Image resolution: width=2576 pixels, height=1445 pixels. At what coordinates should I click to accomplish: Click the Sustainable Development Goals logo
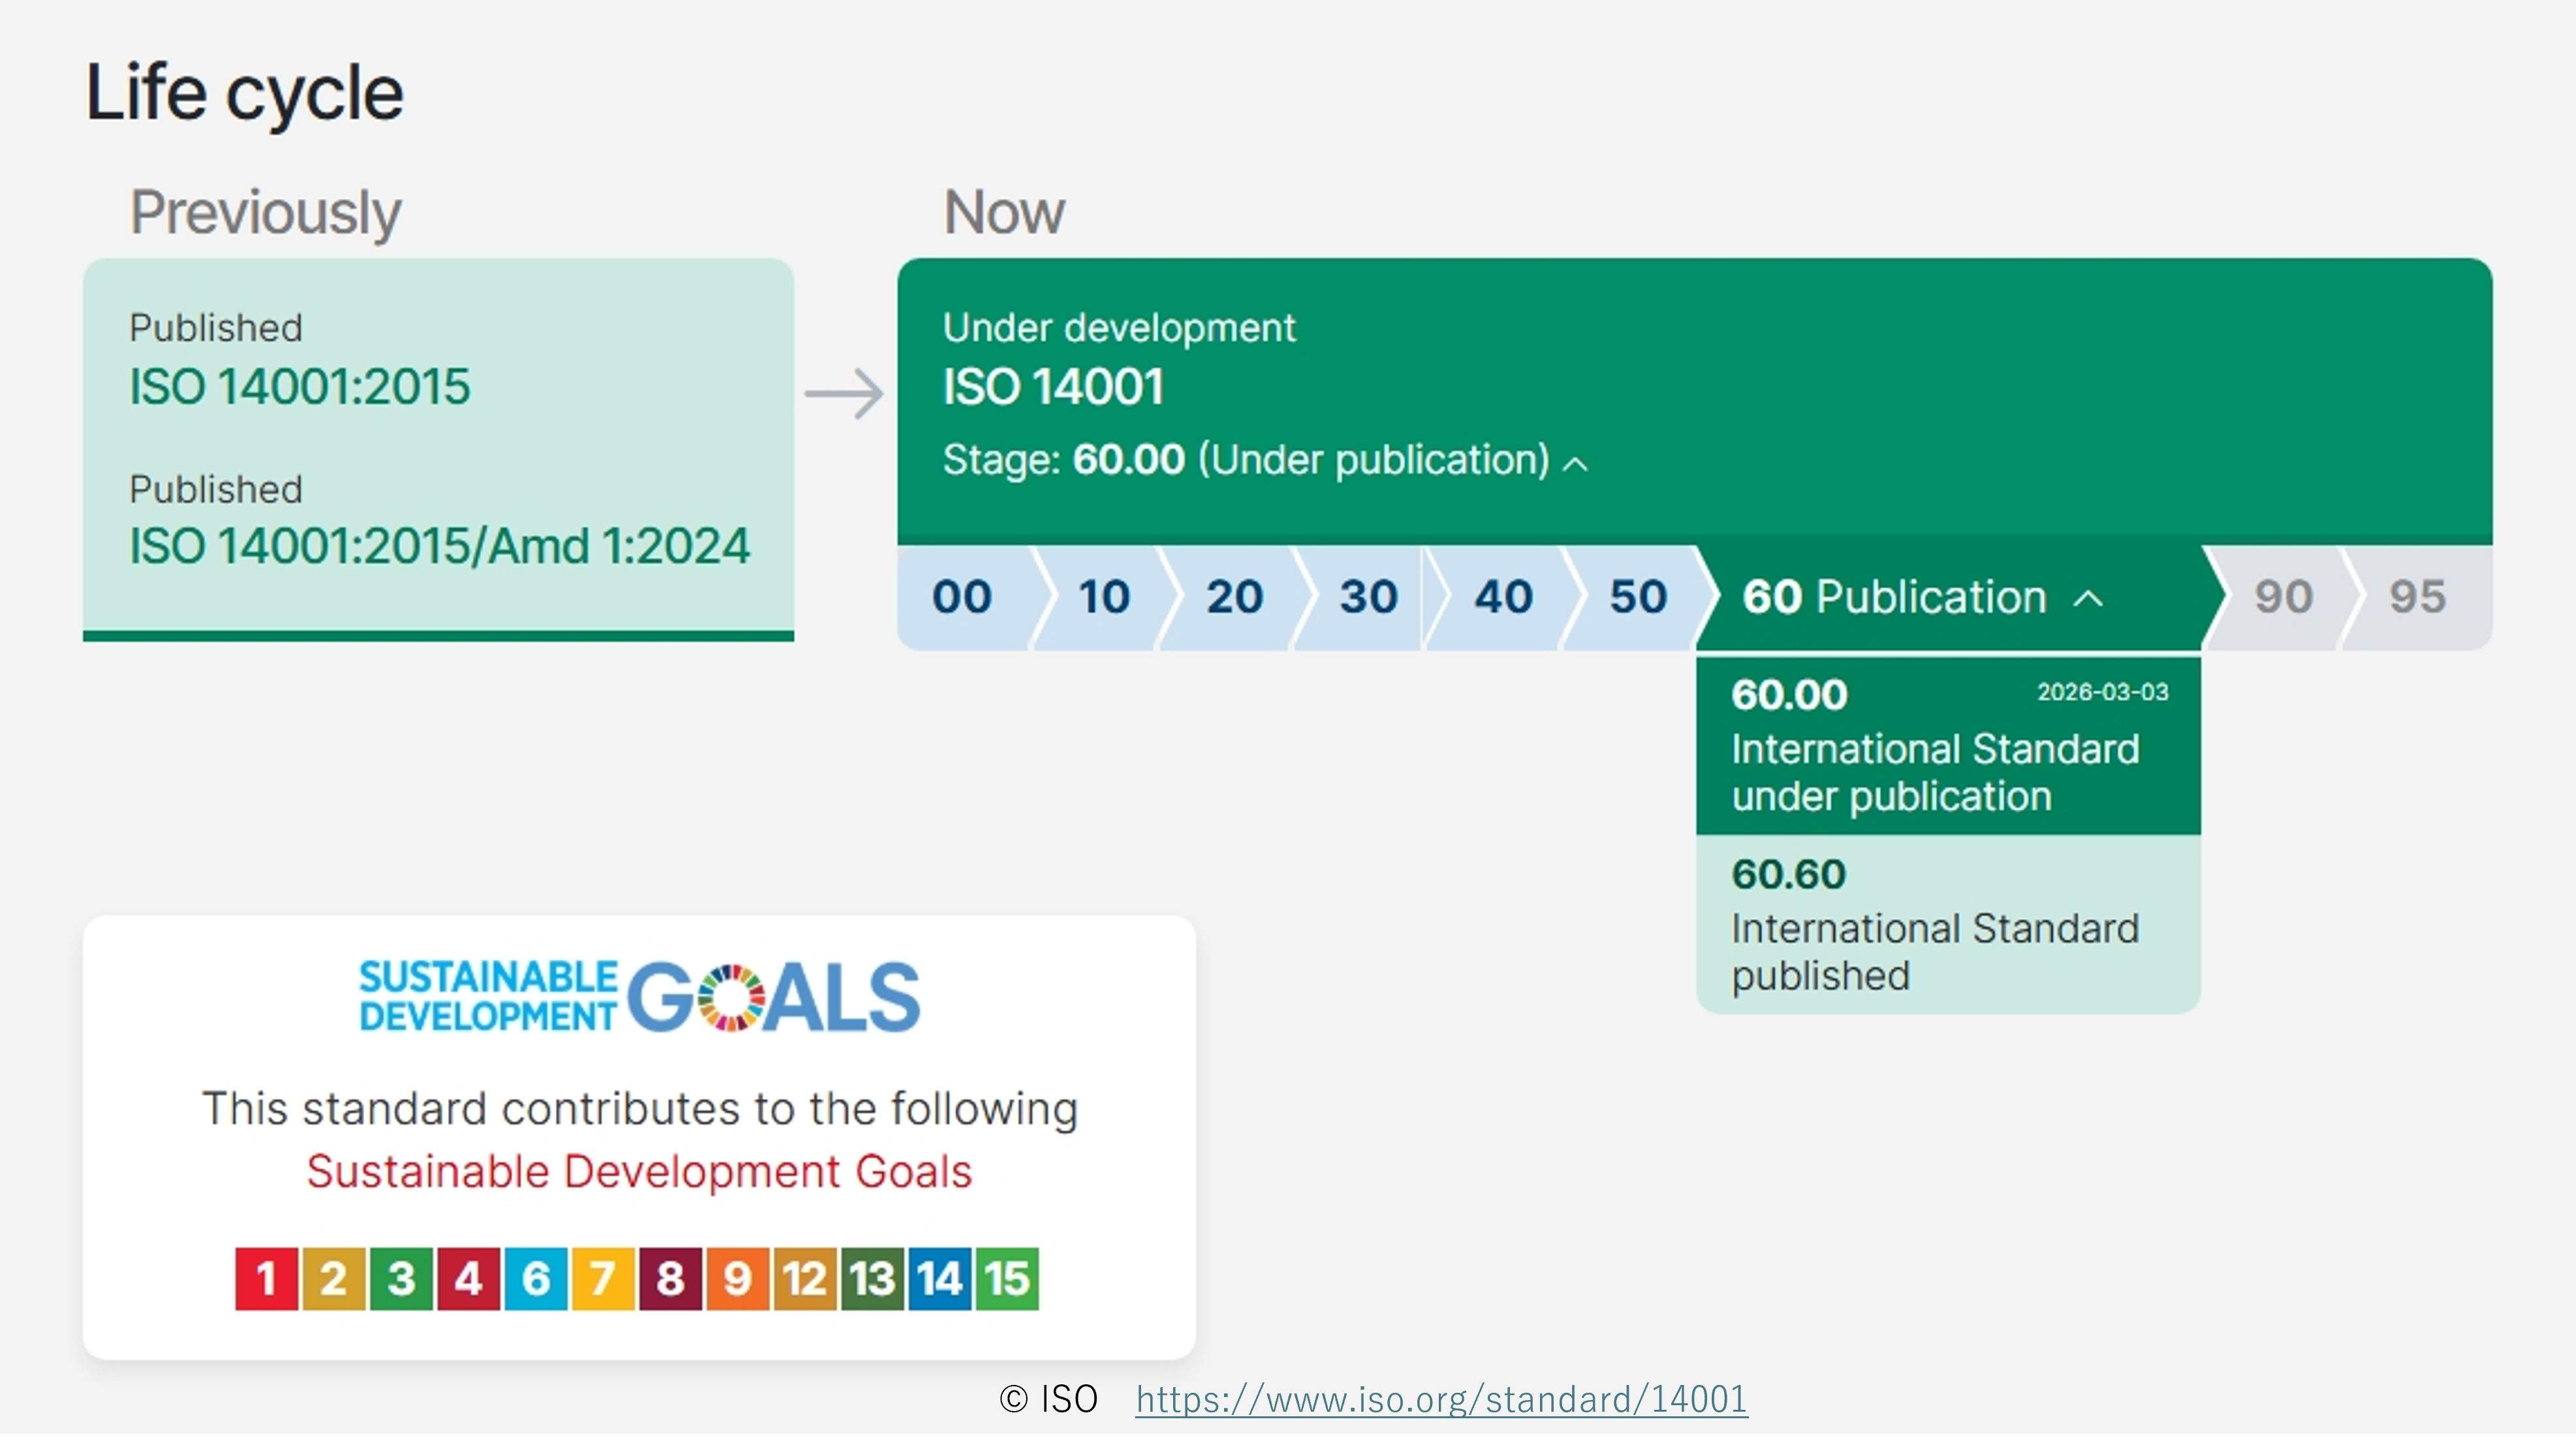(x=639, y=997)
